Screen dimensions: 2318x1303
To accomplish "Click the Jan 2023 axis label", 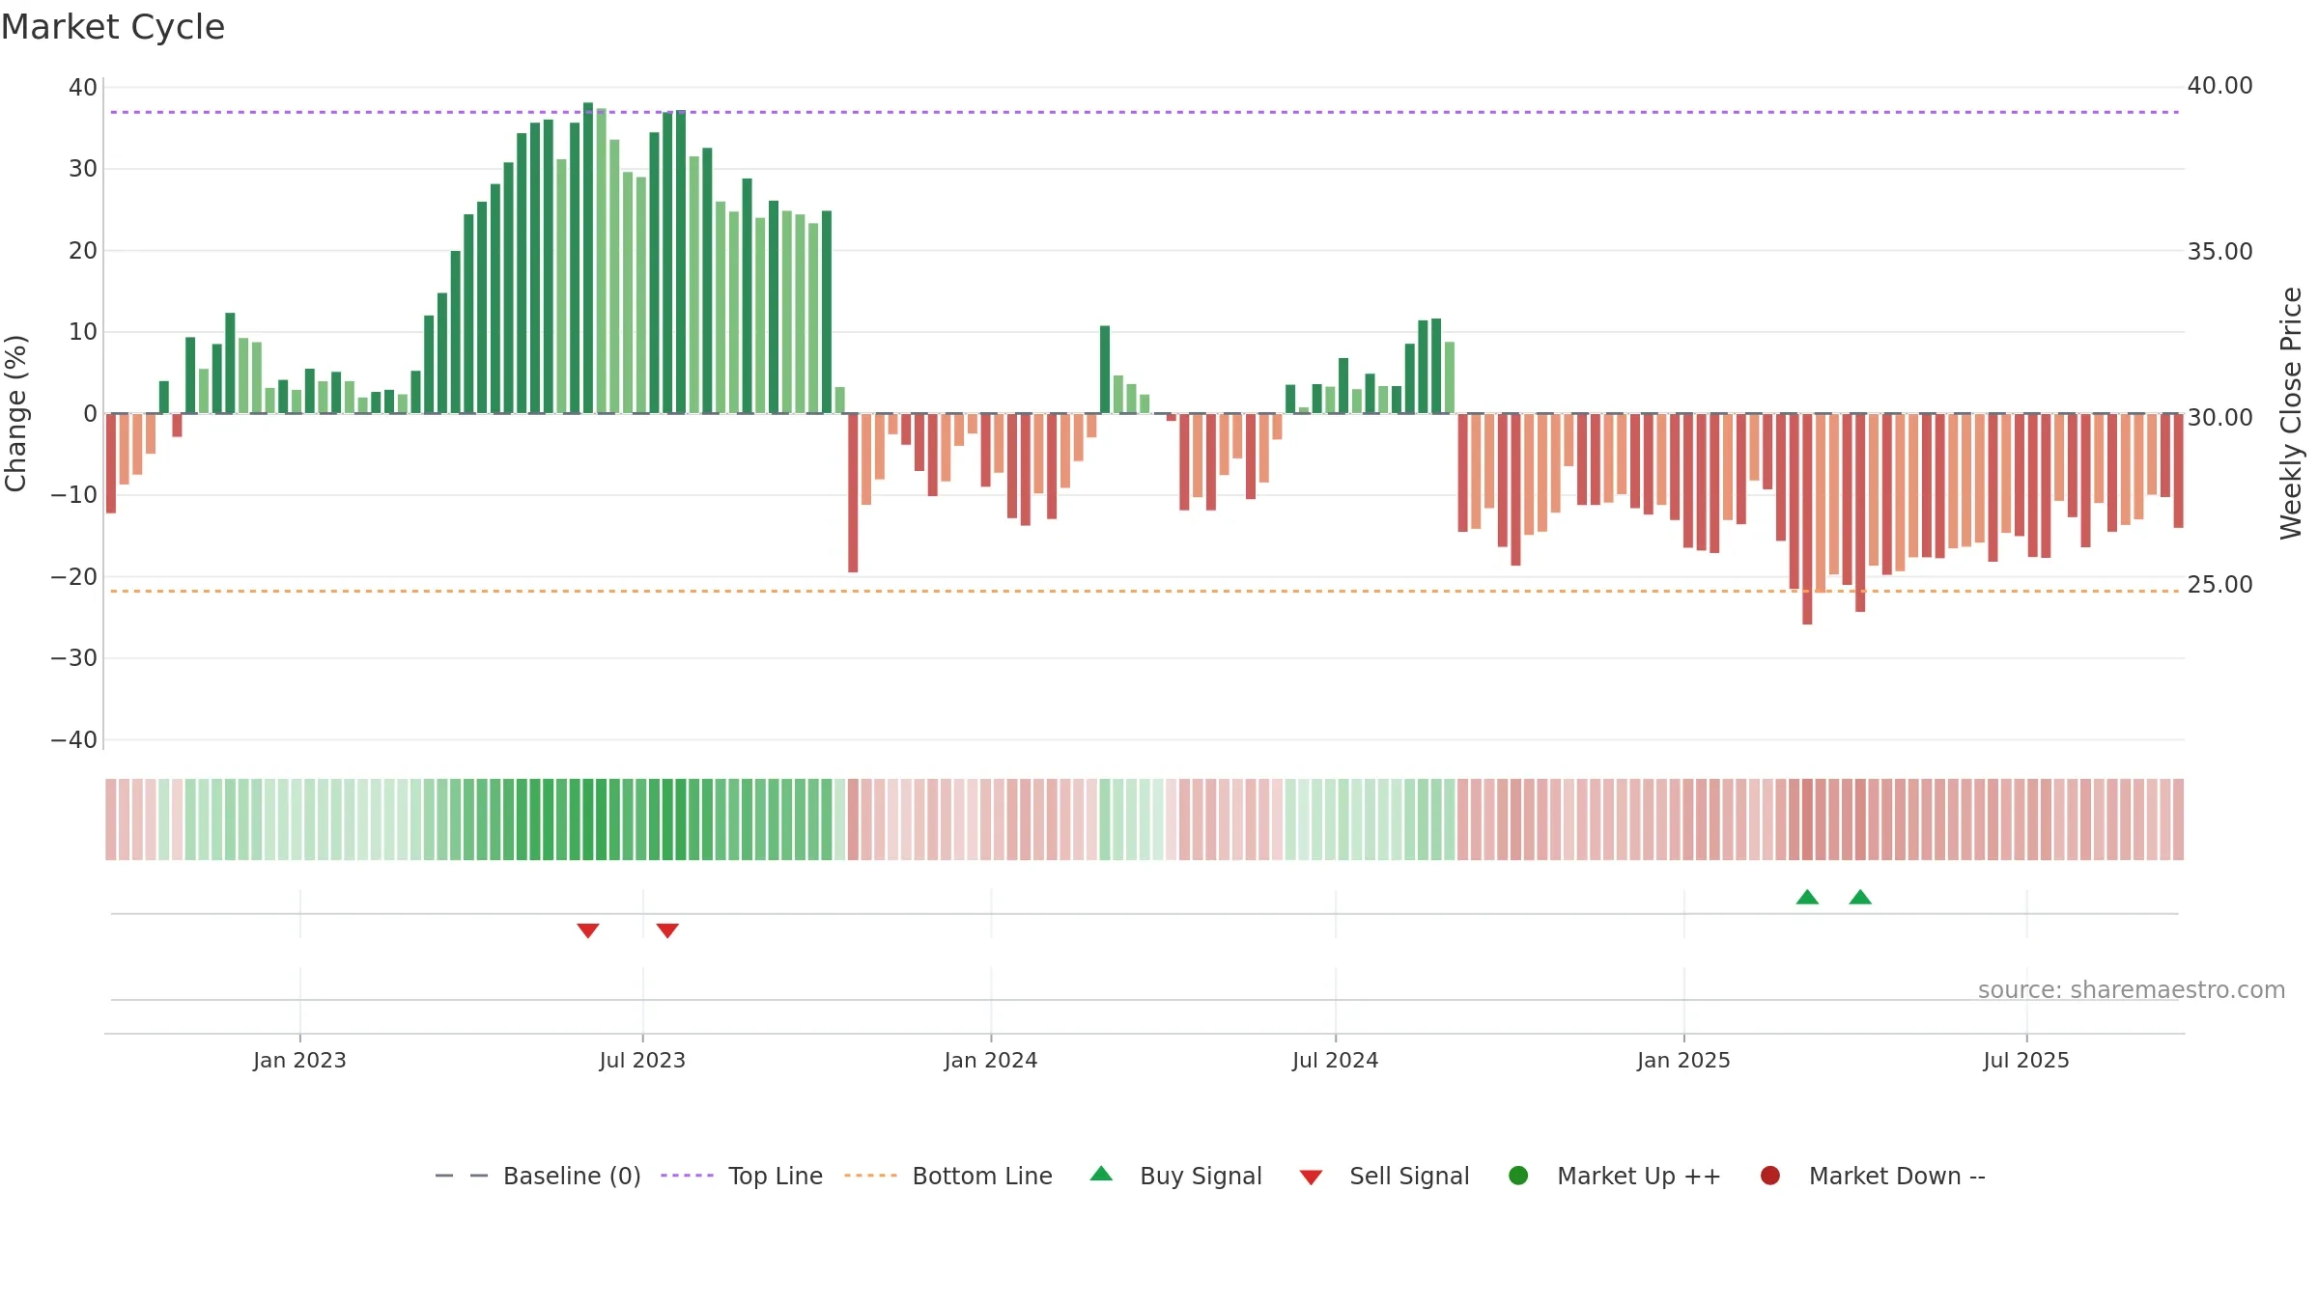I will pyautogui.click(x=299, y=1060).
